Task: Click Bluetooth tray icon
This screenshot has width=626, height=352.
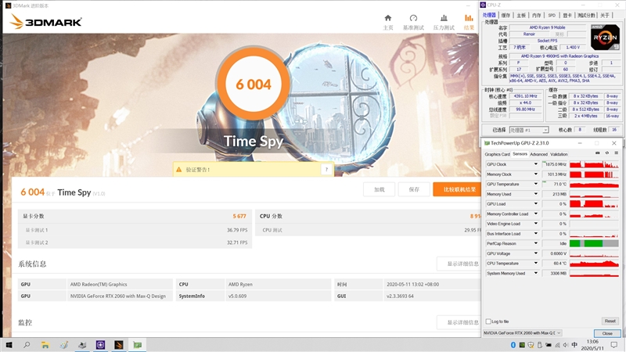Action: [513, 345]
